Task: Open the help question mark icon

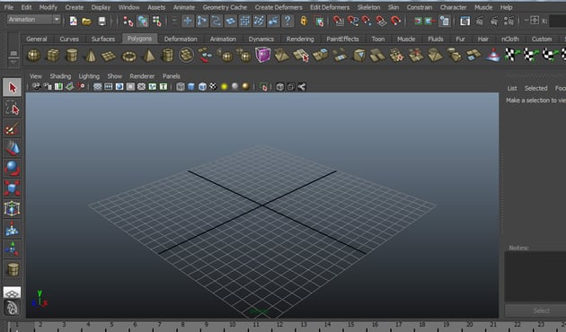Action: tap(287, 21)
